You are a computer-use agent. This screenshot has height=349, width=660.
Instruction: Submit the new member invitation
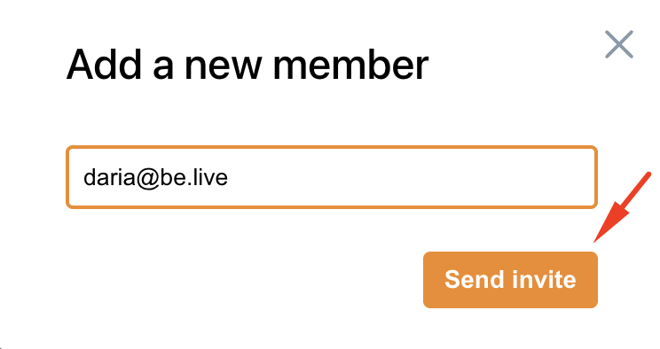tap(510, 280)
